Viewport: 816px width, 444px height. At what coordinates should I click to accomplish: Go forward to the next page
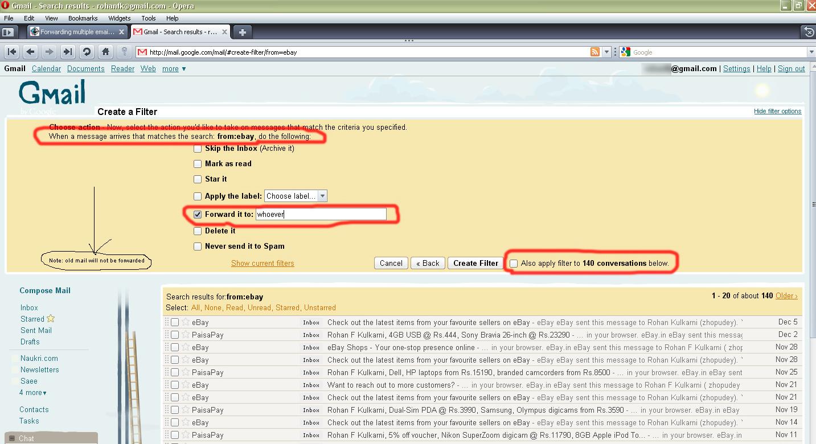(x=50, y=52)
